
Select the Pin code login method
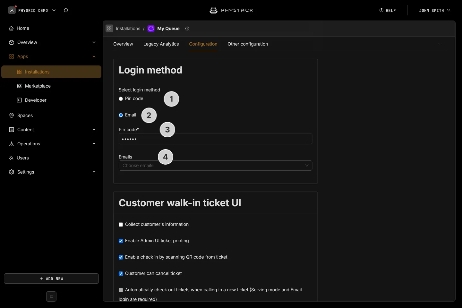click(x=121, y=99)
